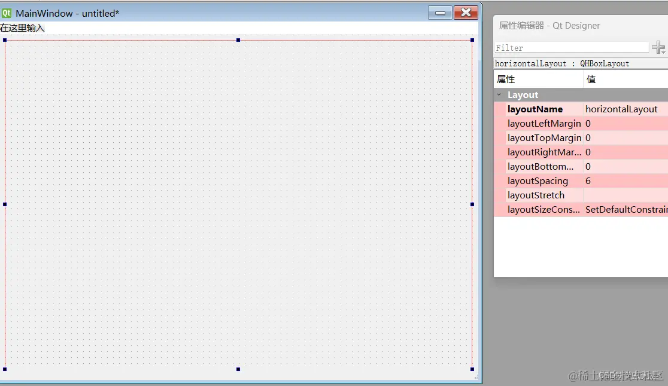The width and height of the screenshot is (668, 386).
Task: Click the layoutBottomMargin value 0
Action: pos(626,167)
